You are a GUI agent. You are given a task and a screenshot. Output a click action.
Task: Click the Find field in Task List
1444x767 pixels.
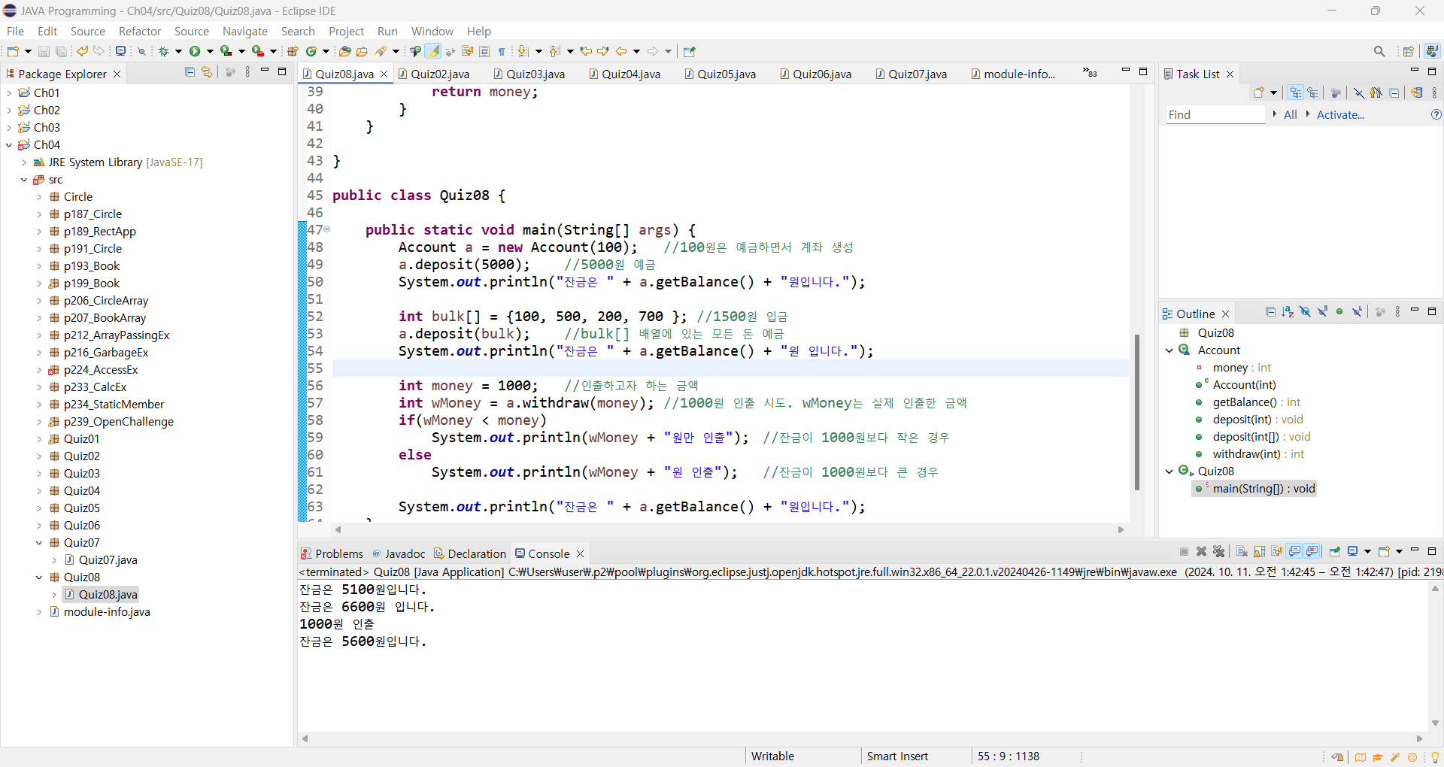pos(1215,114)
